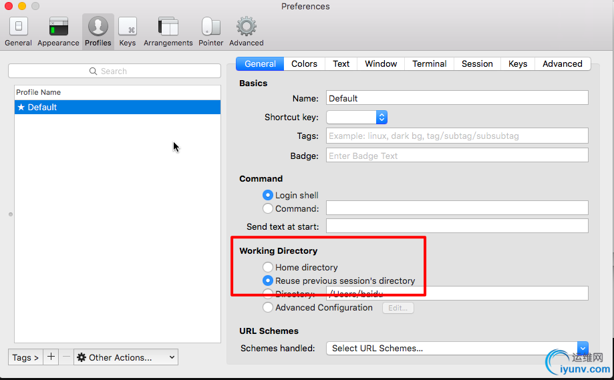Select the Login shell radio button

pos(268,195)
